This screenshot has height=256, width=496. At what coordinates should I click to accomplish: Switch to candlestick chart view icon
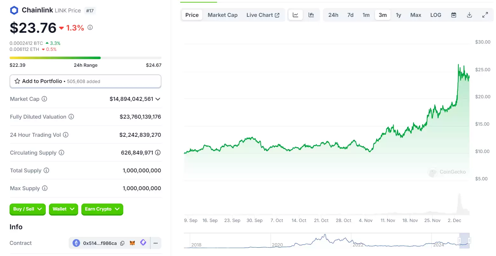tap(311, 15)
